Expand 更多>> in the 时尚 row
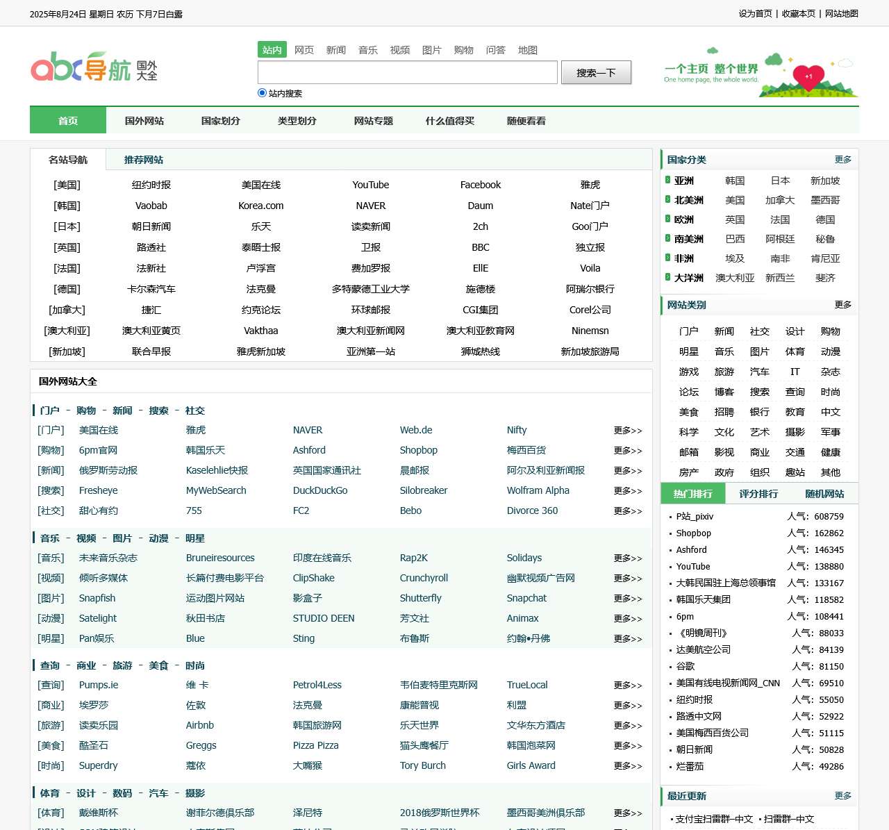889x830 pixels. [628, 766]
